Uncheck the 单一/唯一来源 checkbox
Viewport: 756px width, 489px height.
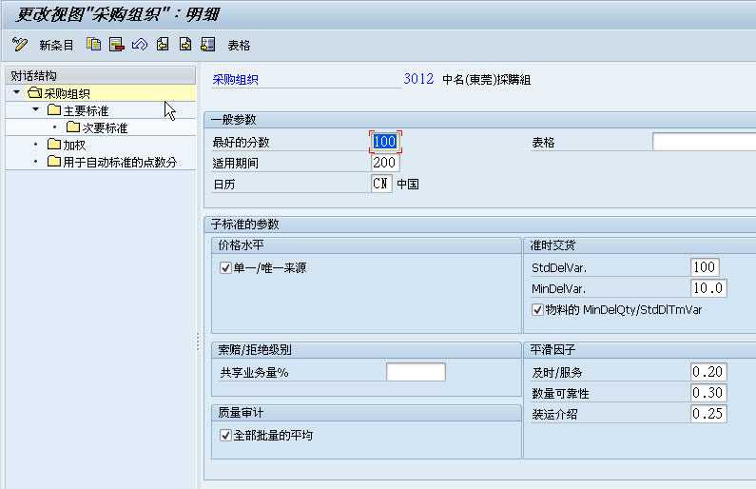[225, 267]
